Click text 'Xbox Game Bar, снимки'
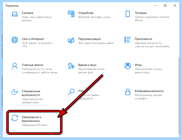The width and height of the screenshot is (182, 140). 149,69
